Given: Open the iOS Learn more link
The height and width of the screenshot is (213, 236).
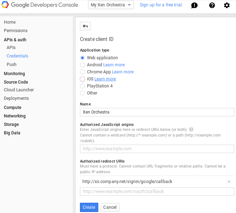Looking at the screenshot, I should click(x=105, y=79).
